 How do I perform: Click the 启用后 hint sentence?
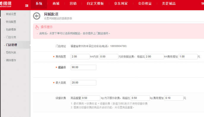75,33
